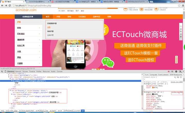Expand the 女装 category arrow
The image size is (185, 113).
(39, 51)
